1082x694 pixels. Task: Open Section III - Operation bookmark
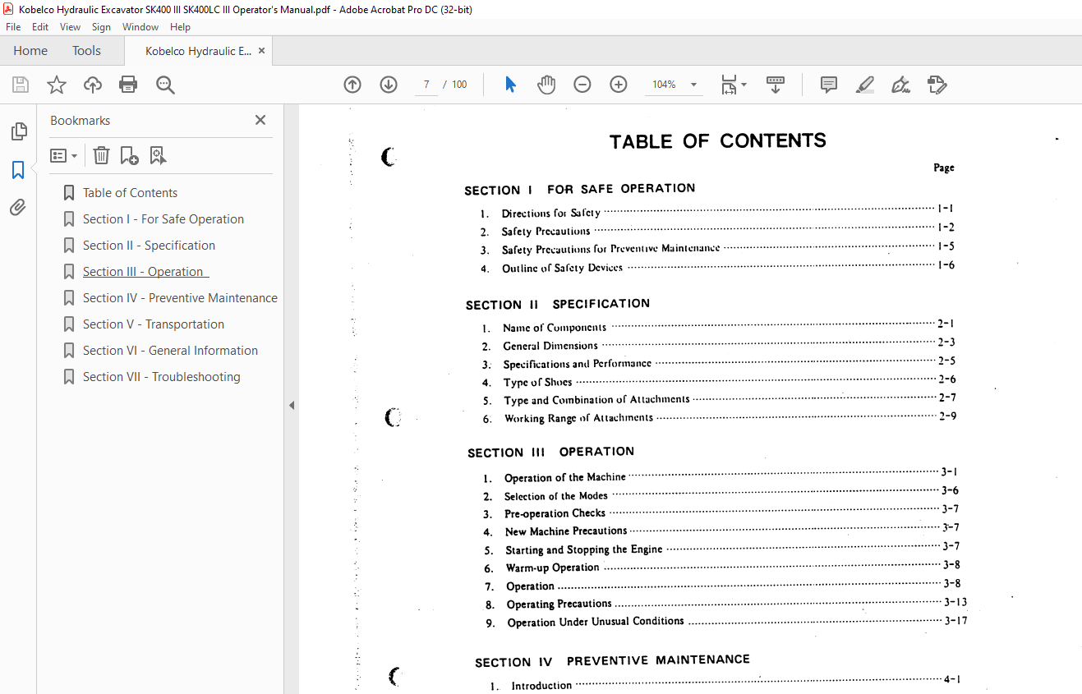point(145,272)
